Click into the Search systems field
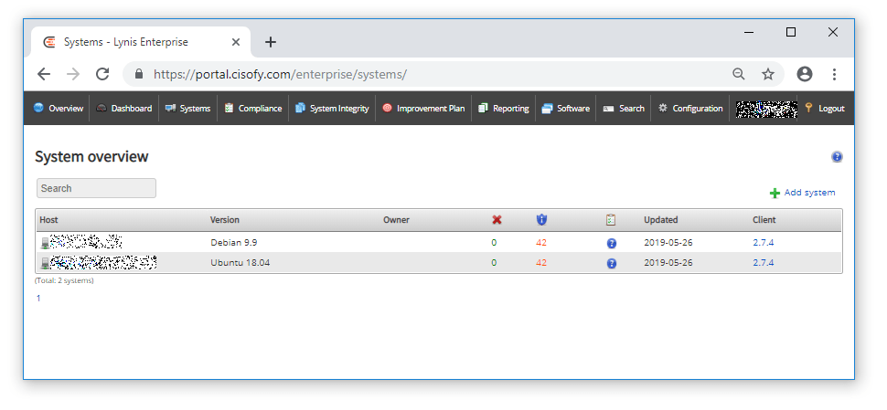 pos(96,189)
